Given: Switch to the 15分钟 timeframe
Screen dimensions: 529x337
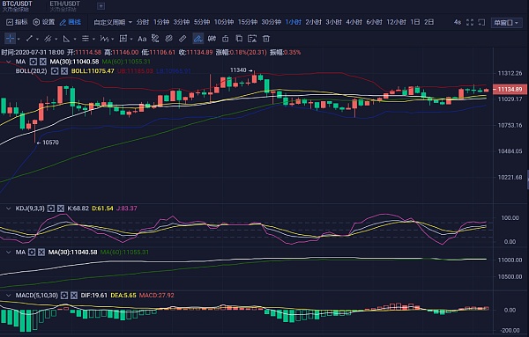Looking at the screenshot, I should (x=248, y=22).
